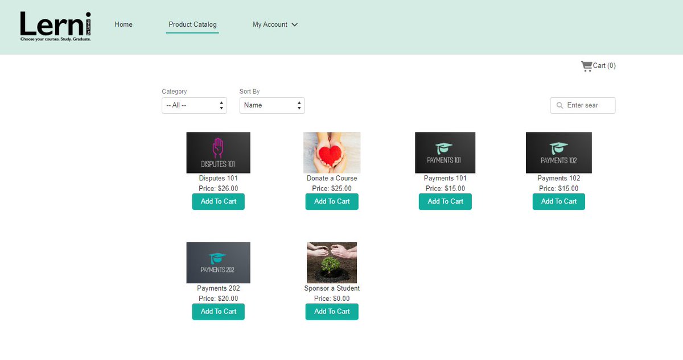
Task: Expand the My Account menu
Action: coord(275,24)
